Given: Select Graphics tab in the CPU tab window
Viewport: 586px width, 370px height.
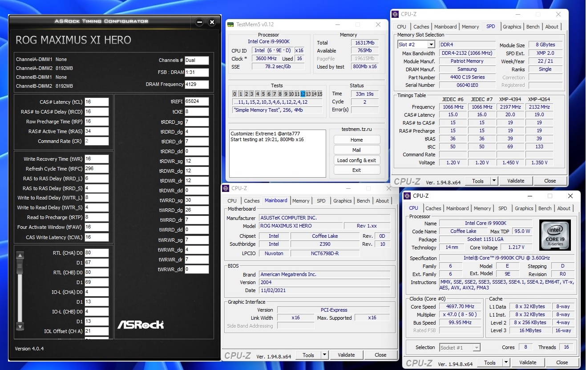Looking at the screenshot, I should click(524, 208).
